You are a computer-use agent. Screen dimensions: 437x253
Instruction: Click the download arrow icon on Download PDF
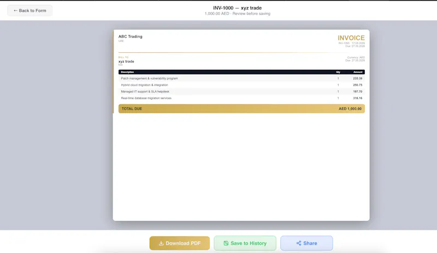tap(161, 243)
